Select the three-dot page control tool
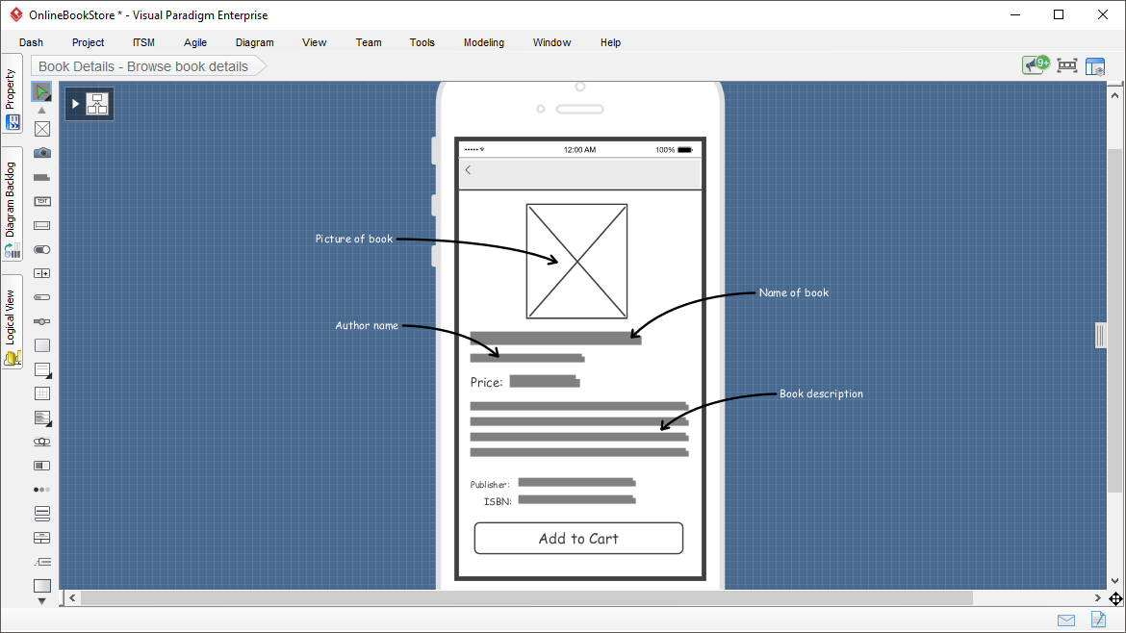This screenshot has width=1126, height=633. (42, 490)
